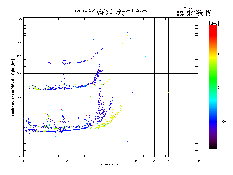This screenshot has width=233, height=175.
Task: Click the color bar's "-100" degree label
Action: coord(222,122)
